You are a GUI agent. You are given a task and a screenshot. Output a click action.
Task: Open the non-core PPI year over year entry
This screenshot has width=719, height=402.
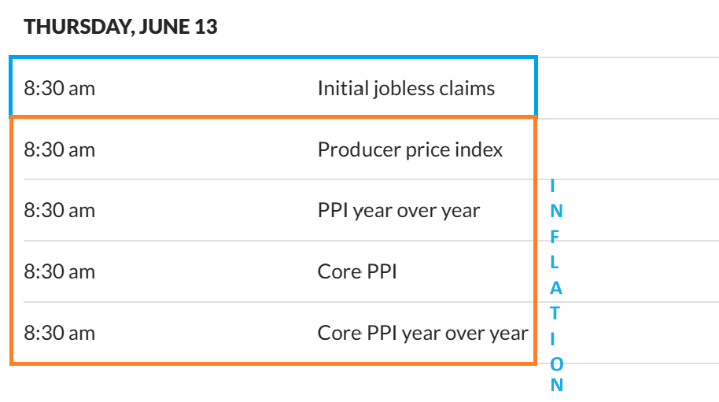(x=398, y=211)
